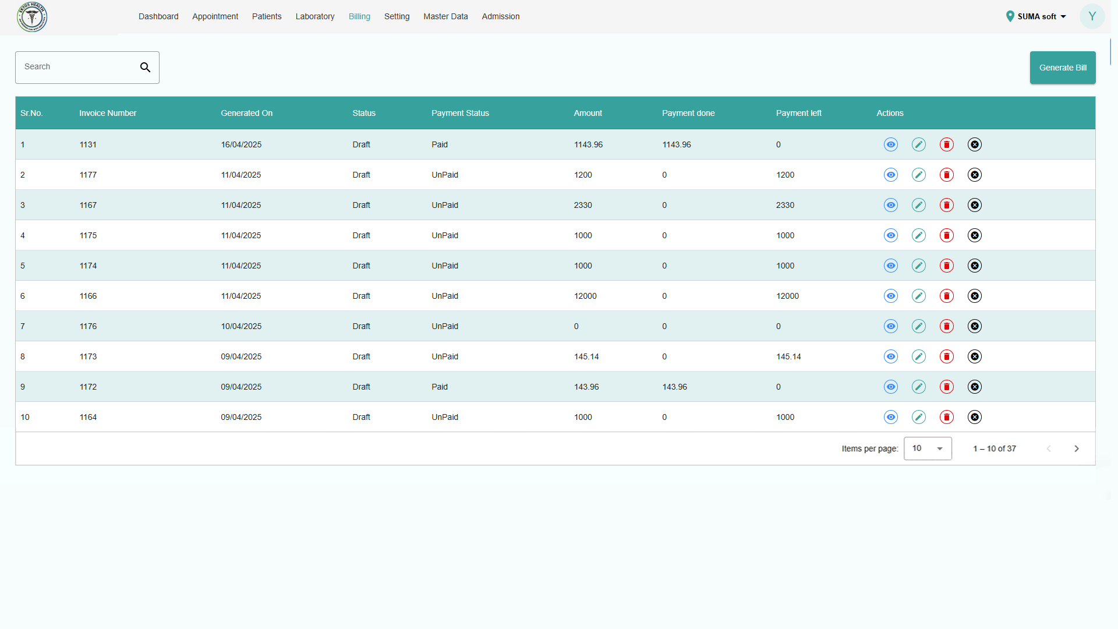Show details of invoice 1174 via the eye icon
1118x629 pixels.
(x=890, y=266)
